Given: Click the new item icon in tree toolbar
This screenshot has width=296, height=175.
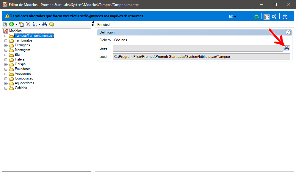Looking at the screenshot, I should click(x=21, y=24).
